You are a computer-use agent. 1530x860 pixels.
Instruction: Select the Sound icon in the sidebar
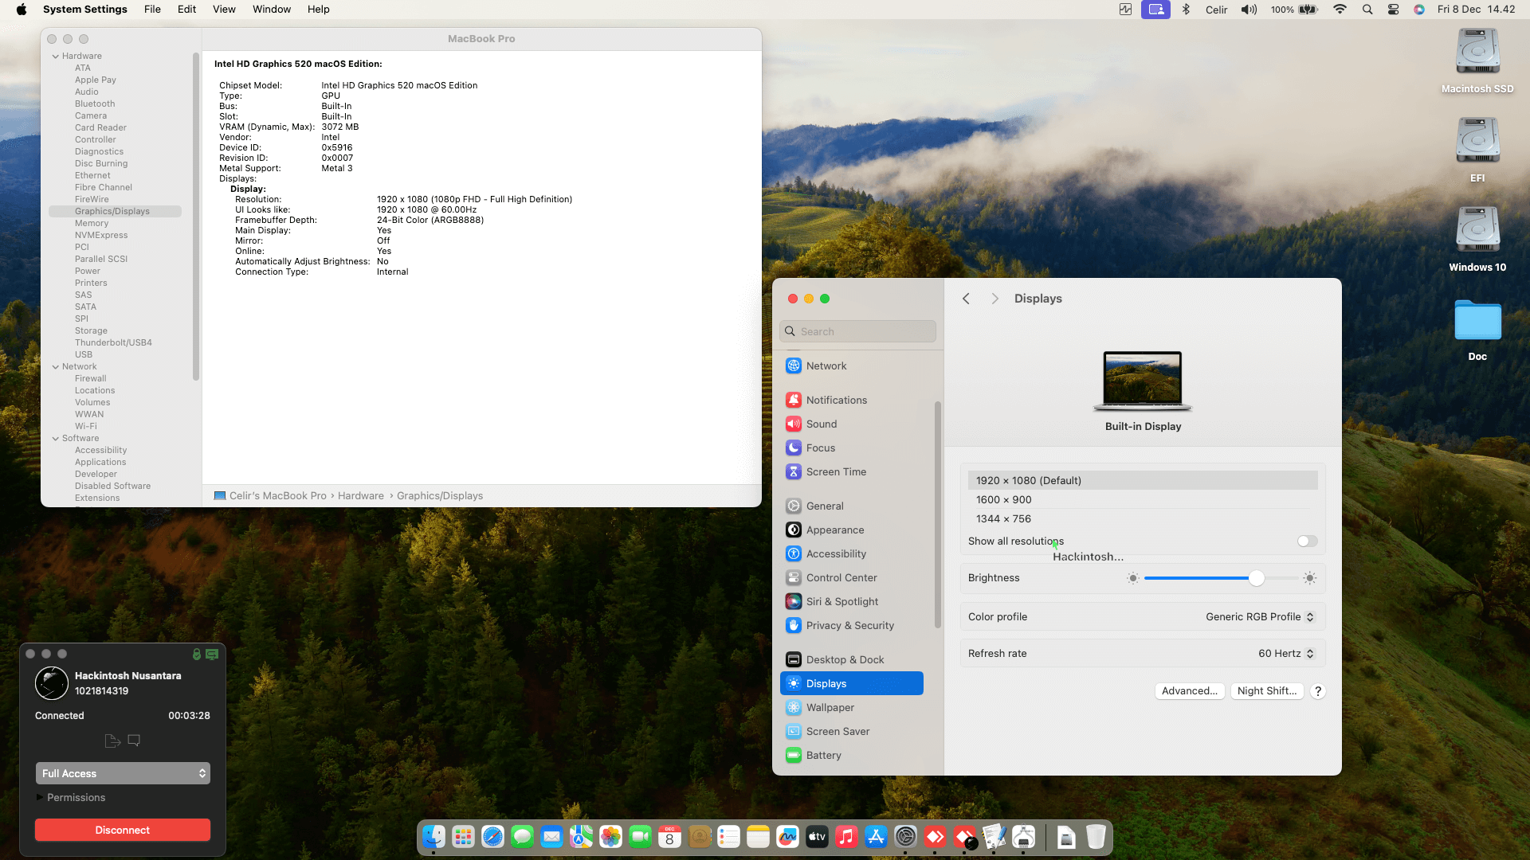pos(793,424)
